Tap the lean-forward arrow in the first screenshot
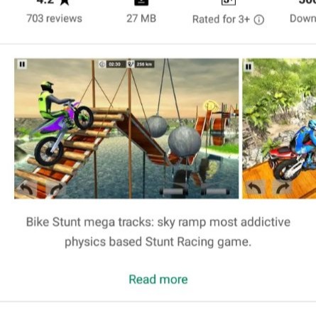Viewport: 316px width, 316px height. click(x=56, y=190)
